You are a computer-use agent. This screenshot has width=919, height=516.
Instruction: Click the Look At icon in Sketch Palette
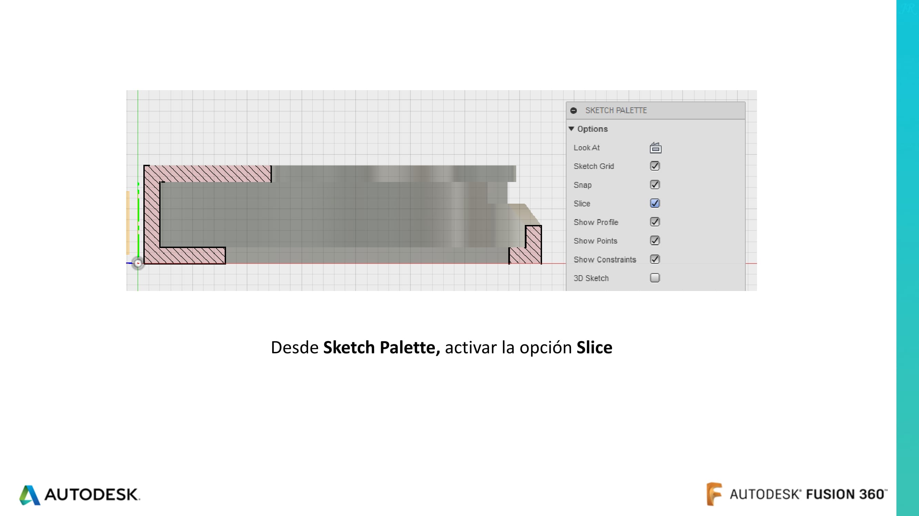[x=655, y=148]
